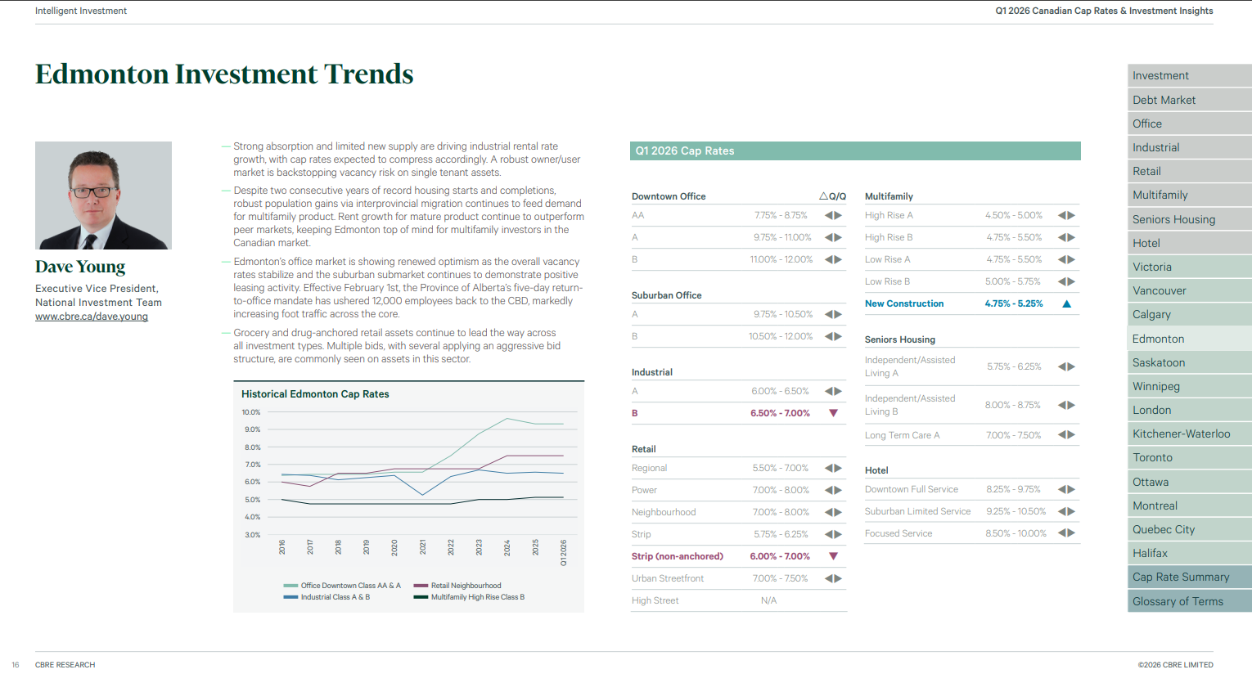Navigate to the Ottawa tab
The height and width of the screenshot is (674, 1252).
click(x=1190, y=482)
